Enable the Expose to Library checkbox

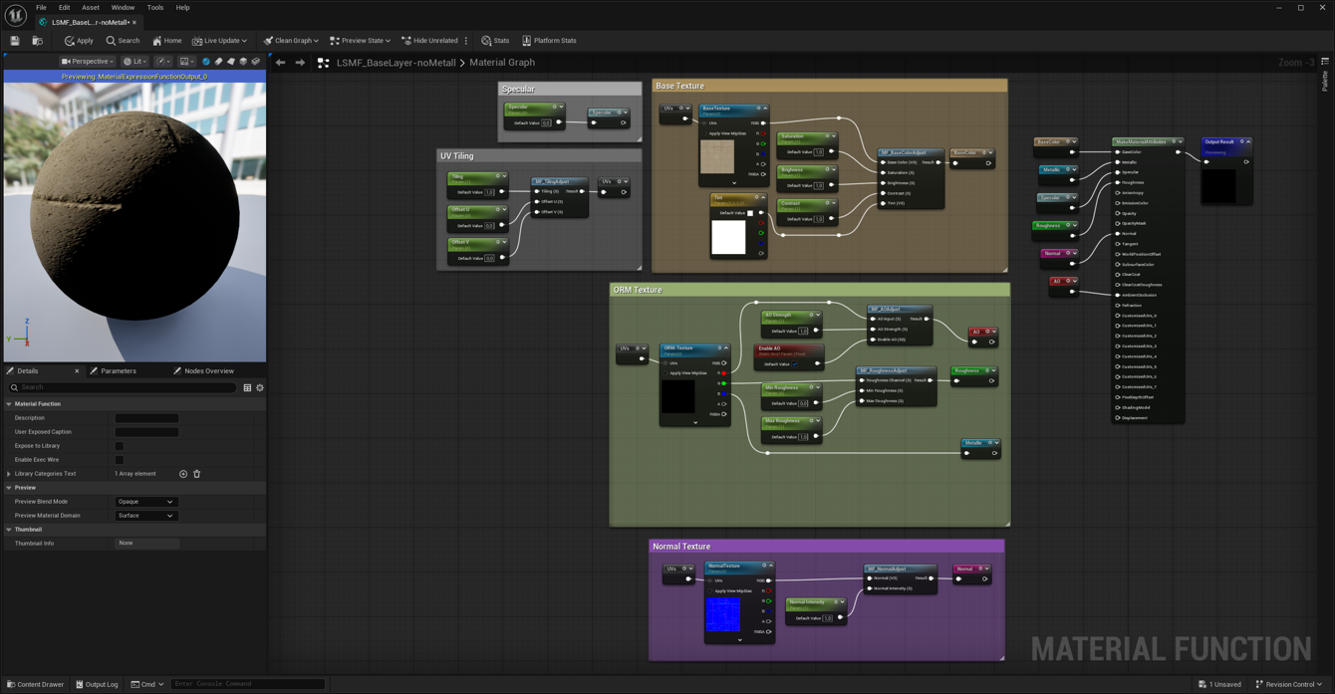[120, 446]
